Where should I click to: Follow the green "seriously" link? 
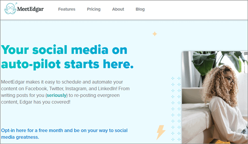click(x=57, y=95)
